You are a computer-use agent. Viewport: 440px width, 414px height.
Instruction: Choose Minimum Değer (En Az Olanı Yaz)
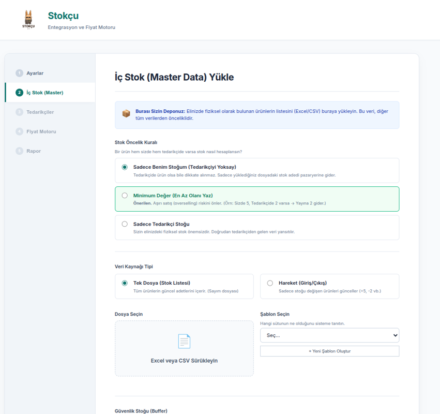coord(125,196)
